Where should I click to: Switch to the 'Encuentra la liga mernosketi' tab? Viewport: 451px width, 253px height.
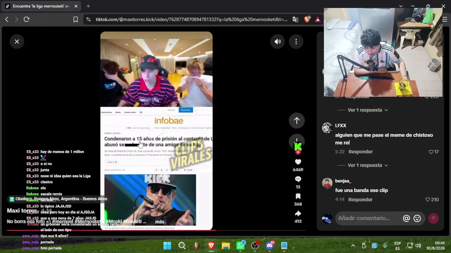coord(41,6)
